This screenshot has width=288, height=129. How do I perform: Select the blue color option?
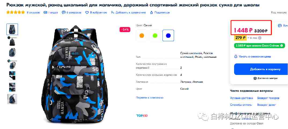click(168, 36)
